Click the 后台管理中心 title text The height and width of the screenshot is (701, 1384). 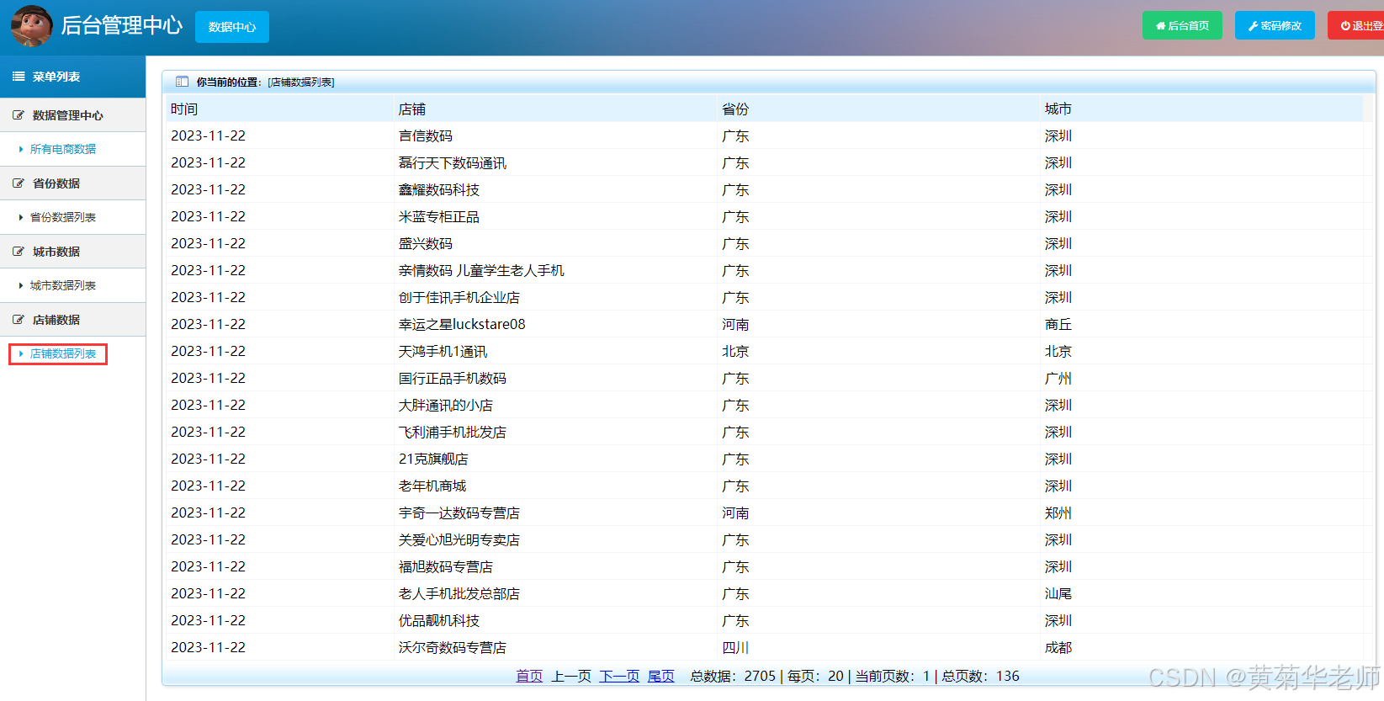(x=122, y=25)
